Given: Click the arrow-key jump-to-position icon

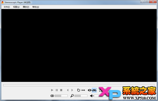Looking at the screenshot, I should click(83, 90).
